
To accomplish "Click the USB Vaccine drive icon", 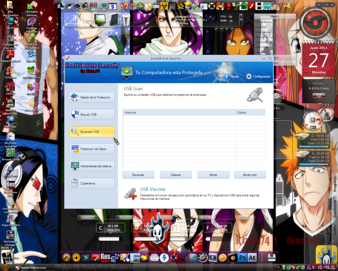I will tap(130, 193).
